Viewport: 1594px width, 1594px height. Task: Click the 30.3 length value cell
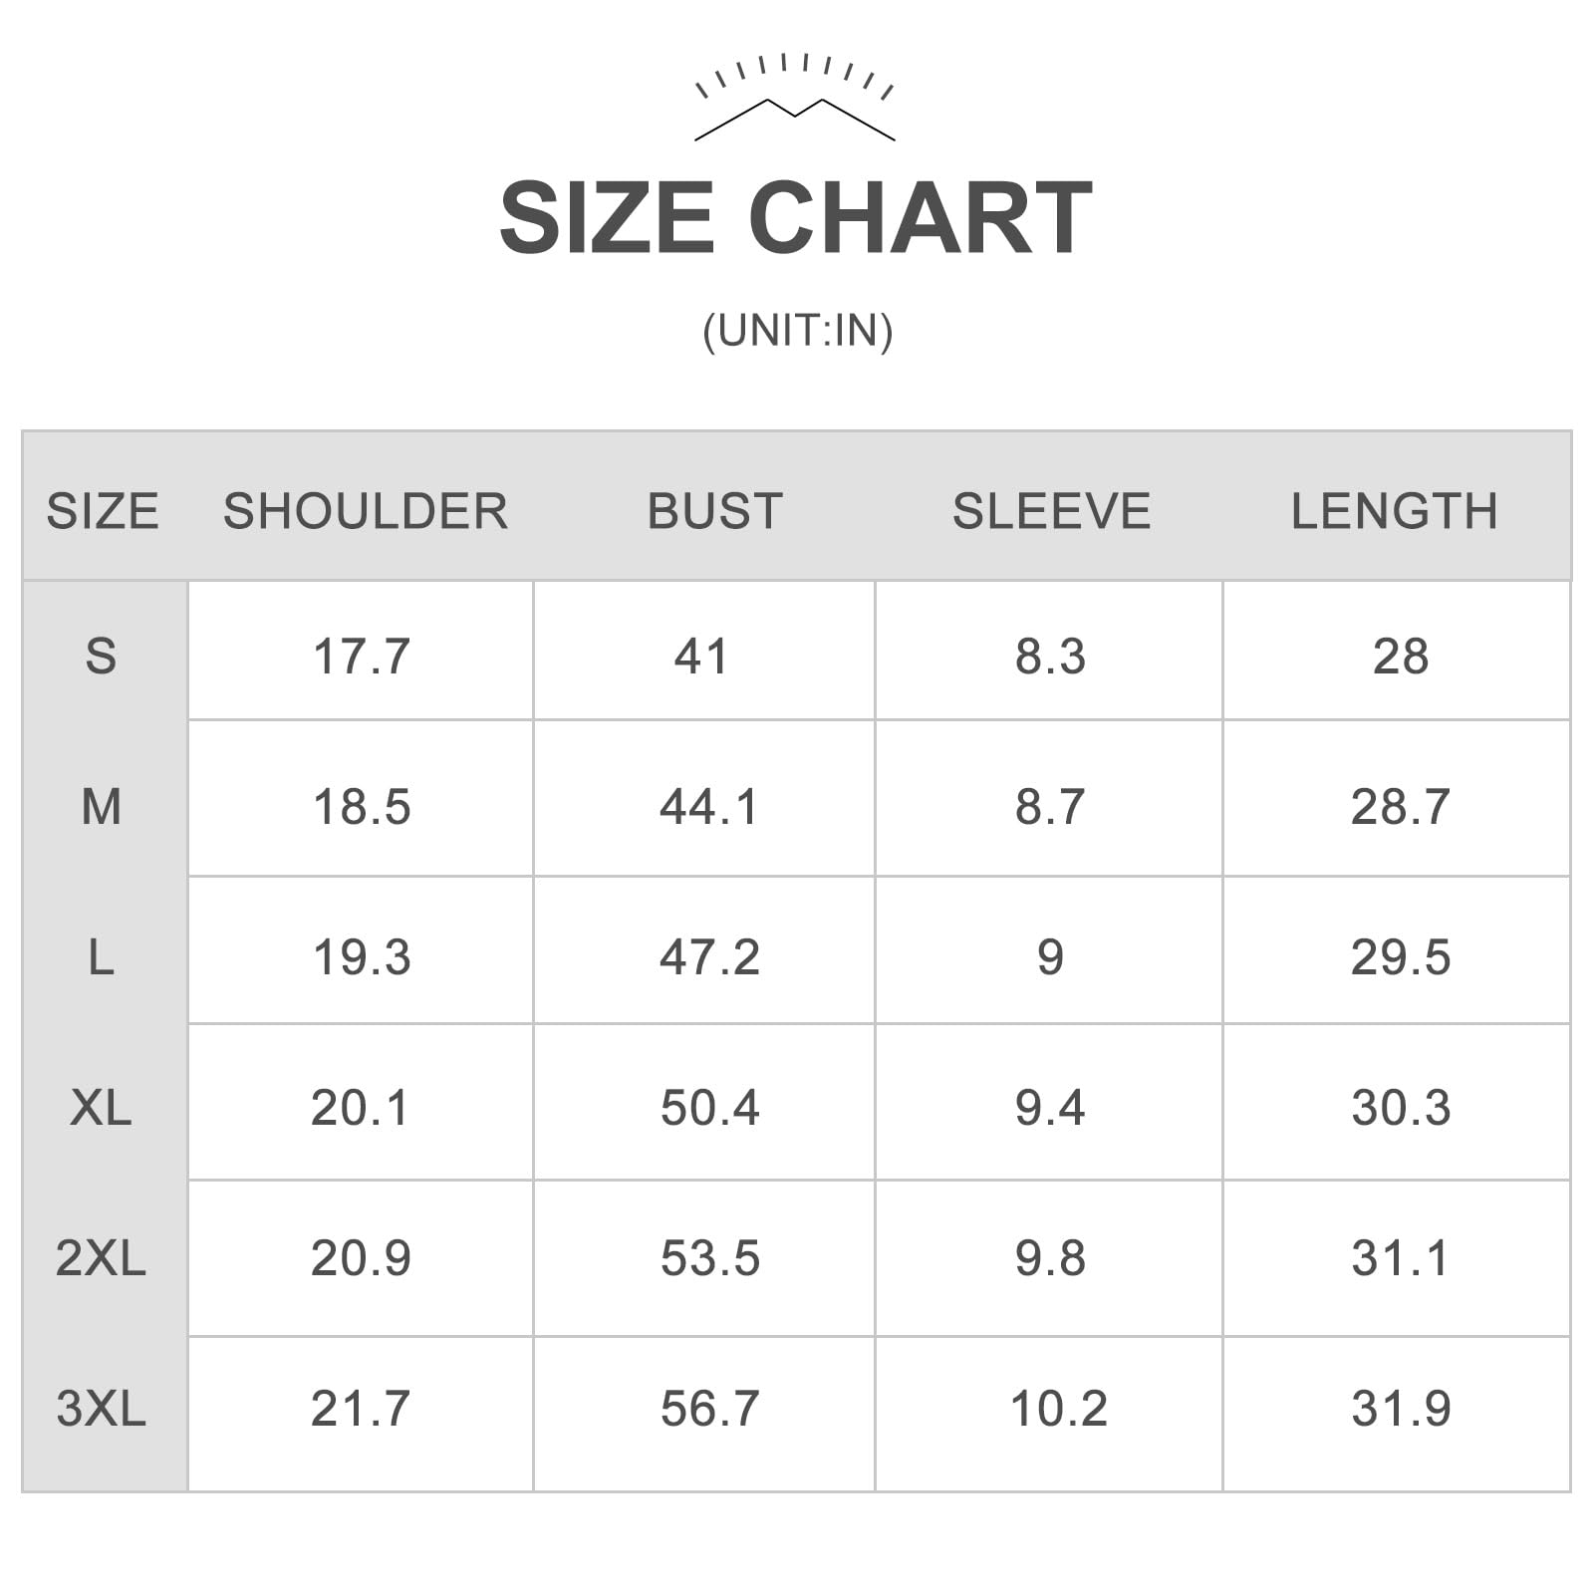click(1397, 1103)
